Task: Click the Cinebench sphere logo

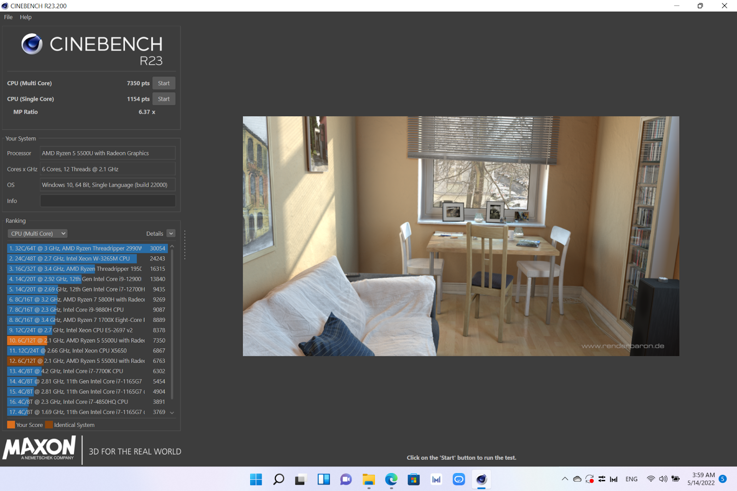Action: point(32,44)
